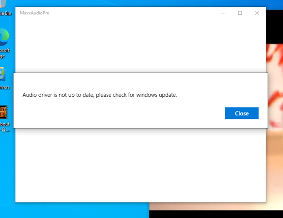Close the MaxxAudioPro window
The image size is (283, 218).
(x=257, y=13)
